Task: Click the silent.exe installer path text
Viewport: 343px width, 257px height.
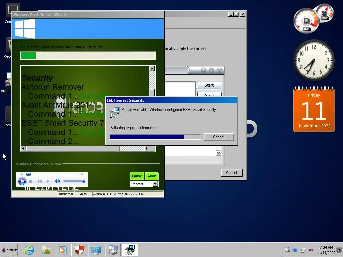Action: click(x=62, y=47)
